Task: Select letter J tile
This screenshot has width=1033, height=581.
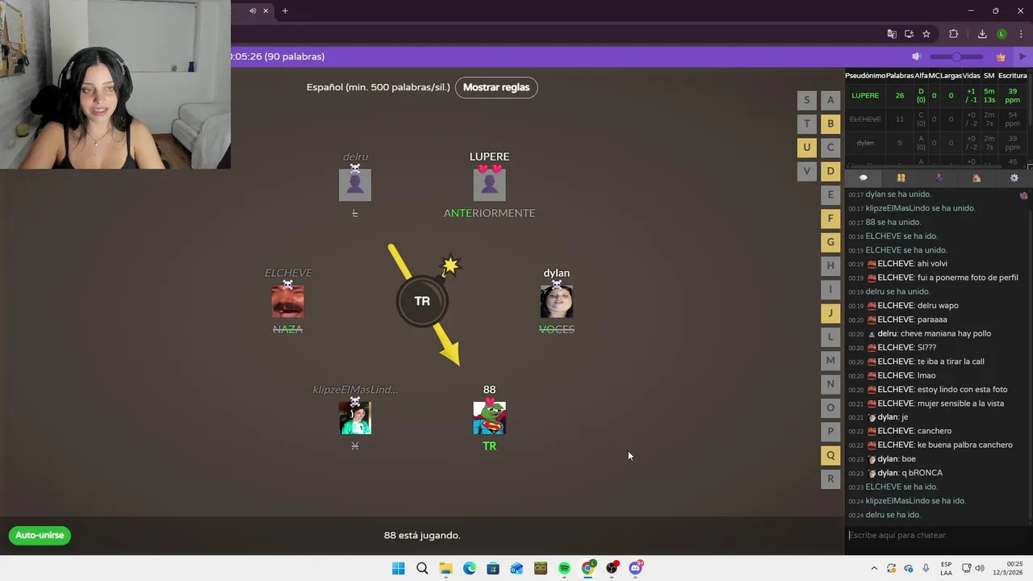Action: click(830, 313)
